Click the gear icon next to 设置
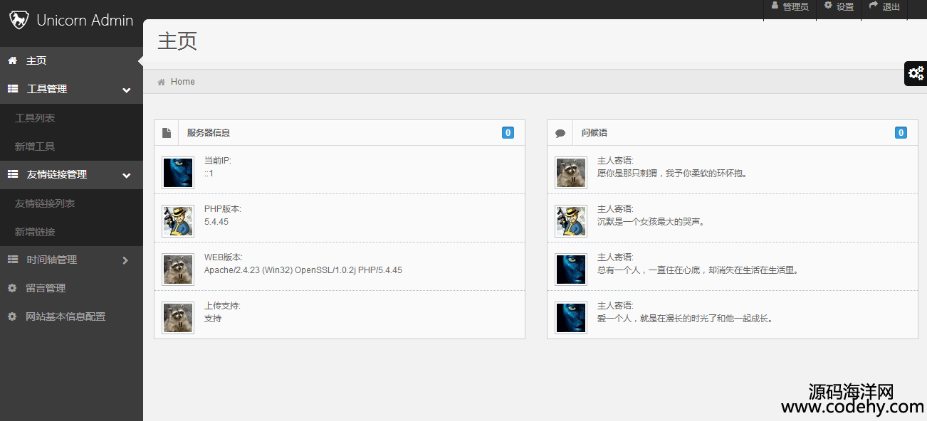Screen dimensions: 927x421 pyautogui.click(x=828, y=6)
